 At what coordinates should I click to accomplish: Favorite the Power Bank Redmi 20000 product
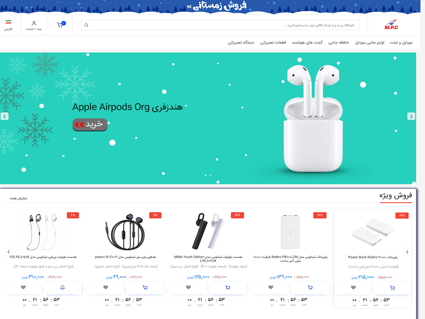tap(353, 288)
